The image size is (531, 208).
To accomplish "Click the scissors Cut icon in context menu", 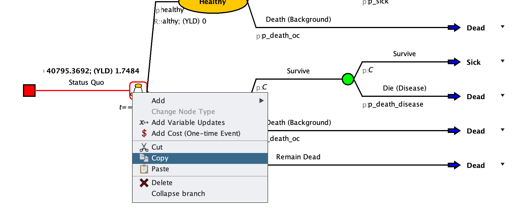I will pyautogui.click(x=144, y=147).
